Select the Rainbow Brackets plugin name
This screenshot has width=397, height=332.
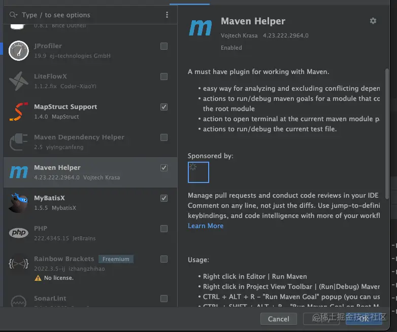point(64,259)
